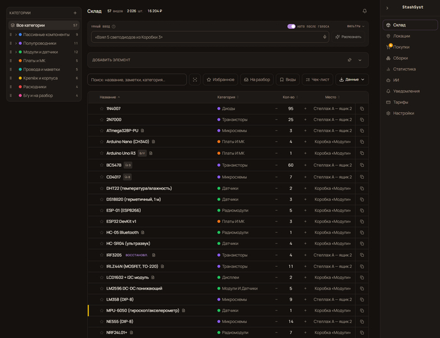This screenshot has width=440, height=338.
Task: Click the barcode scan icon beside search
Action: click(195, 79)
